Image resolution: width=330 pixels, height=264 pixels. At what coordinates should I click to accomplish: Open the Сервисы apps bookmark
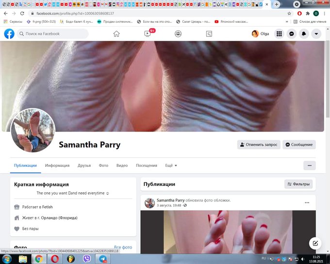coord(13,21)
